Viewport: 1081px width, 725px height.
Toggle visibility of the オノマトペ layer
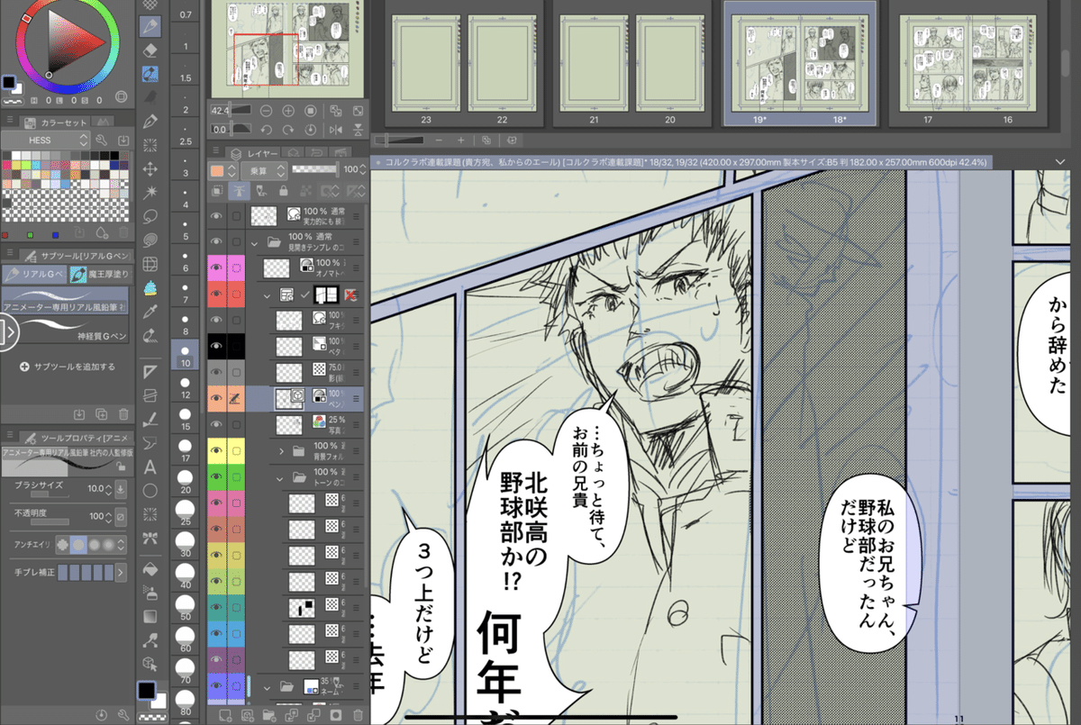(216, 267)
